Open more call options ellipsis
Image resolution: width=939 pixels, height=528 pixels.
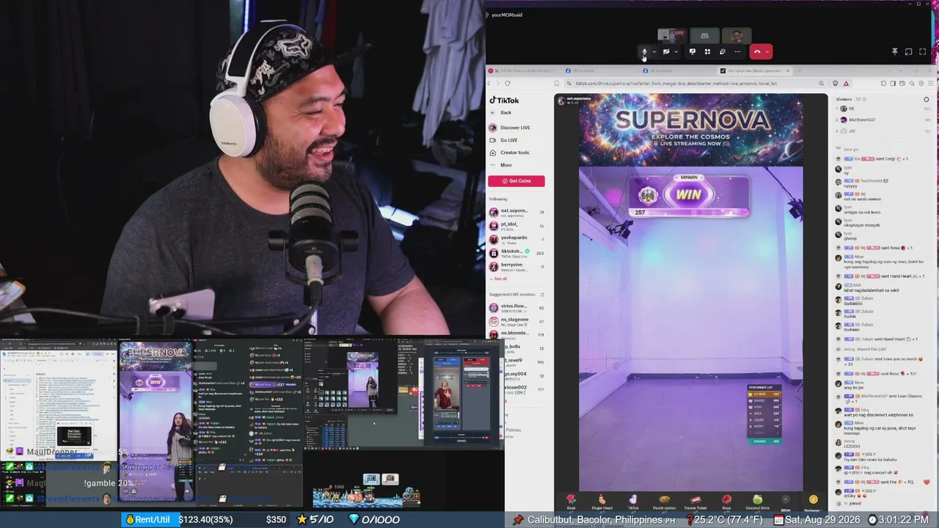pyautogui.click(x=738, y=52)
